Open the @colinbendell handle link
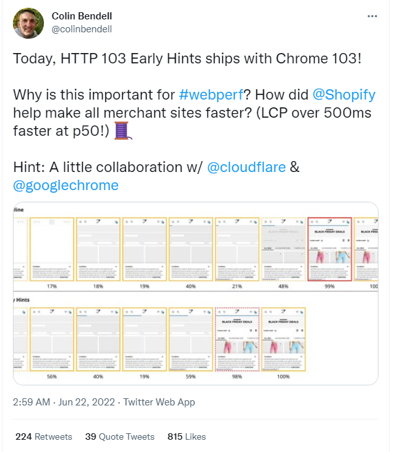This screenshot has width=394, height=452. [82, 29]
